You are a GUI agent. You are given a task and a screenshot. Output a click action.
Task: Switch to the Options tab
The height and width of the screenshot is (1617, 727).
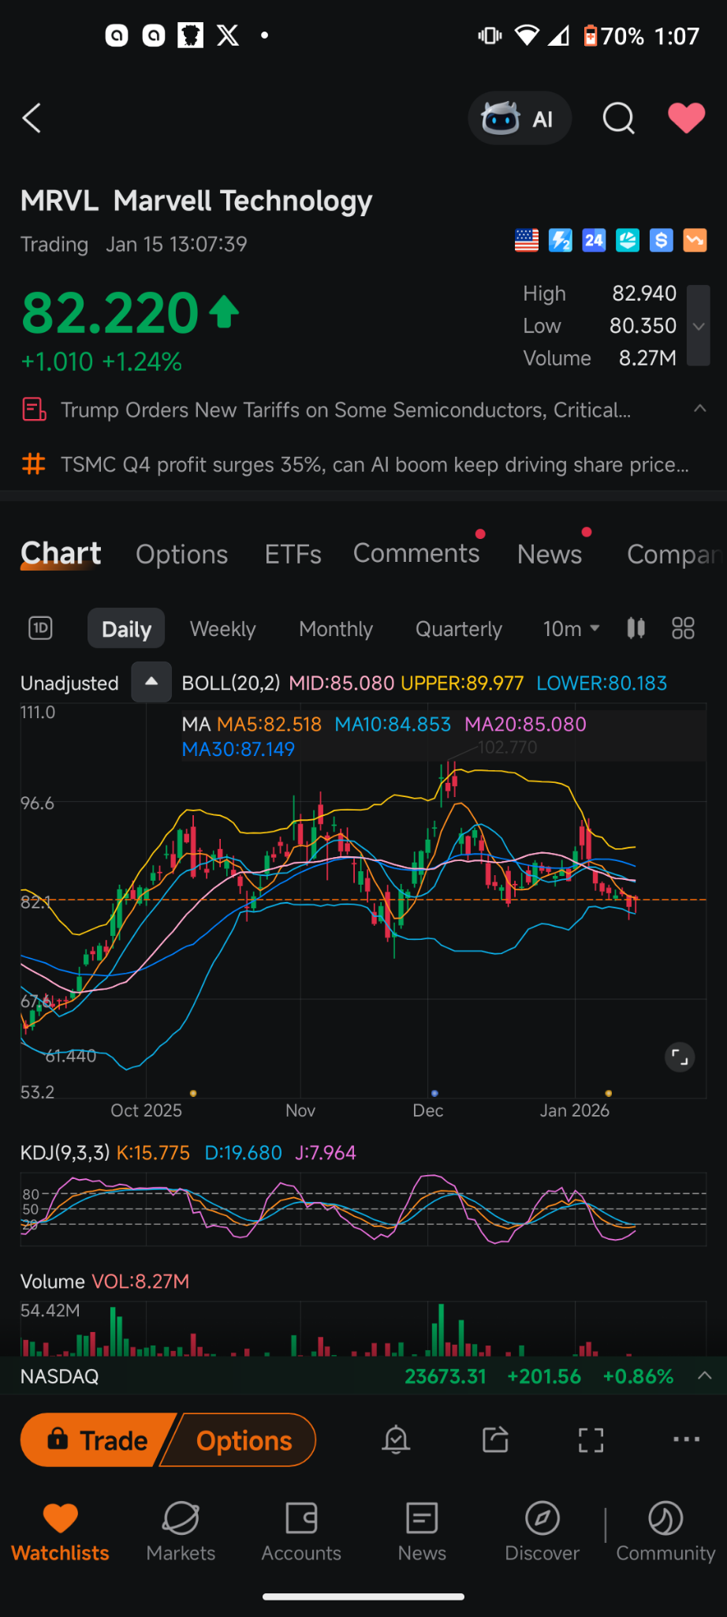tap(182, 555)
